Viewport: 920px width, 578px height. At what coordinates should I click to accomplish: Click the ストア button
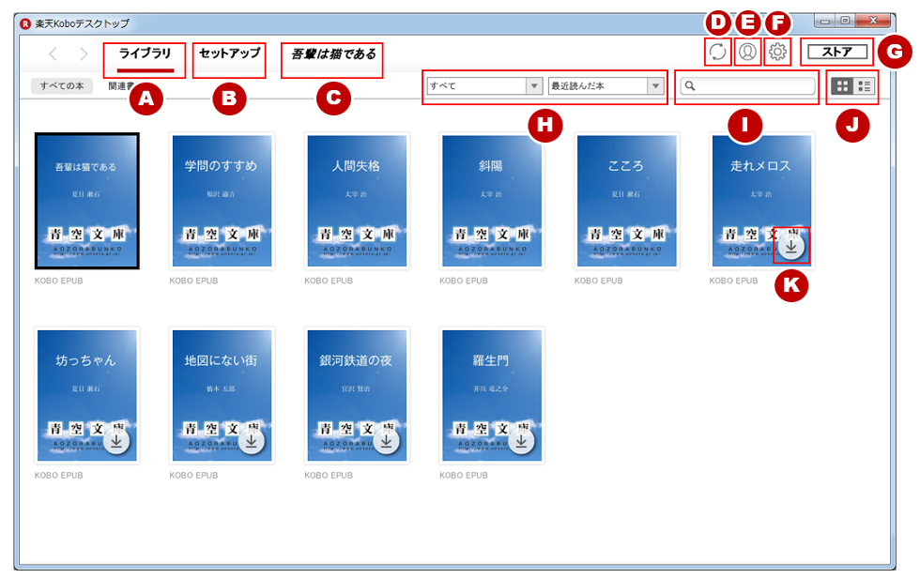coord(836,53)
